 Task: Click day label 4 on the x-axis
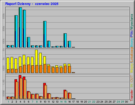[20, 102]
